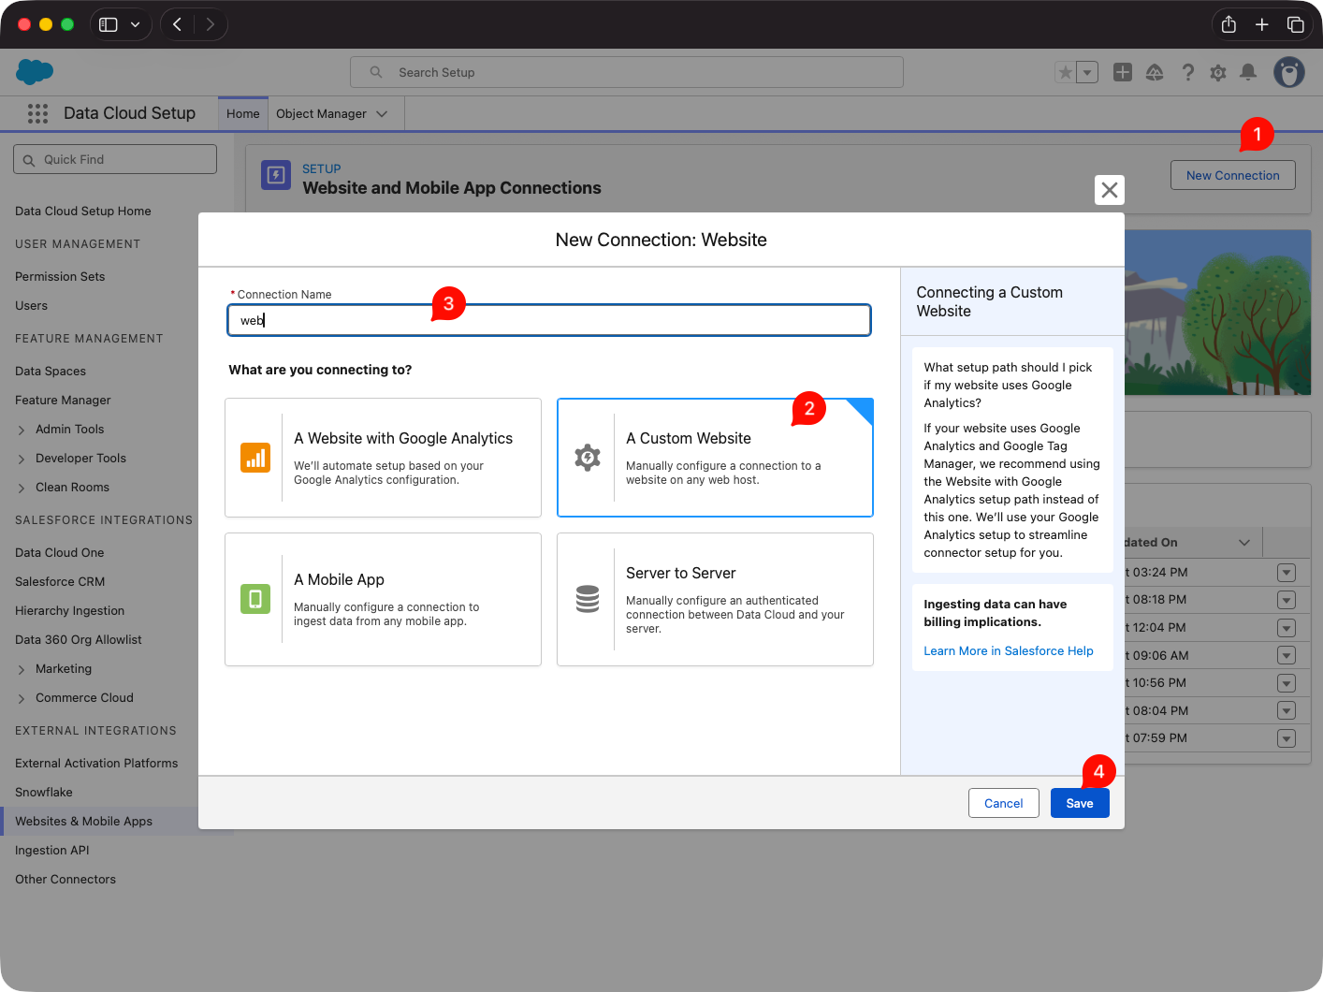Click the gear icon on the Custom Website card
Viewport: 1323px width, 992px height.
587,458
